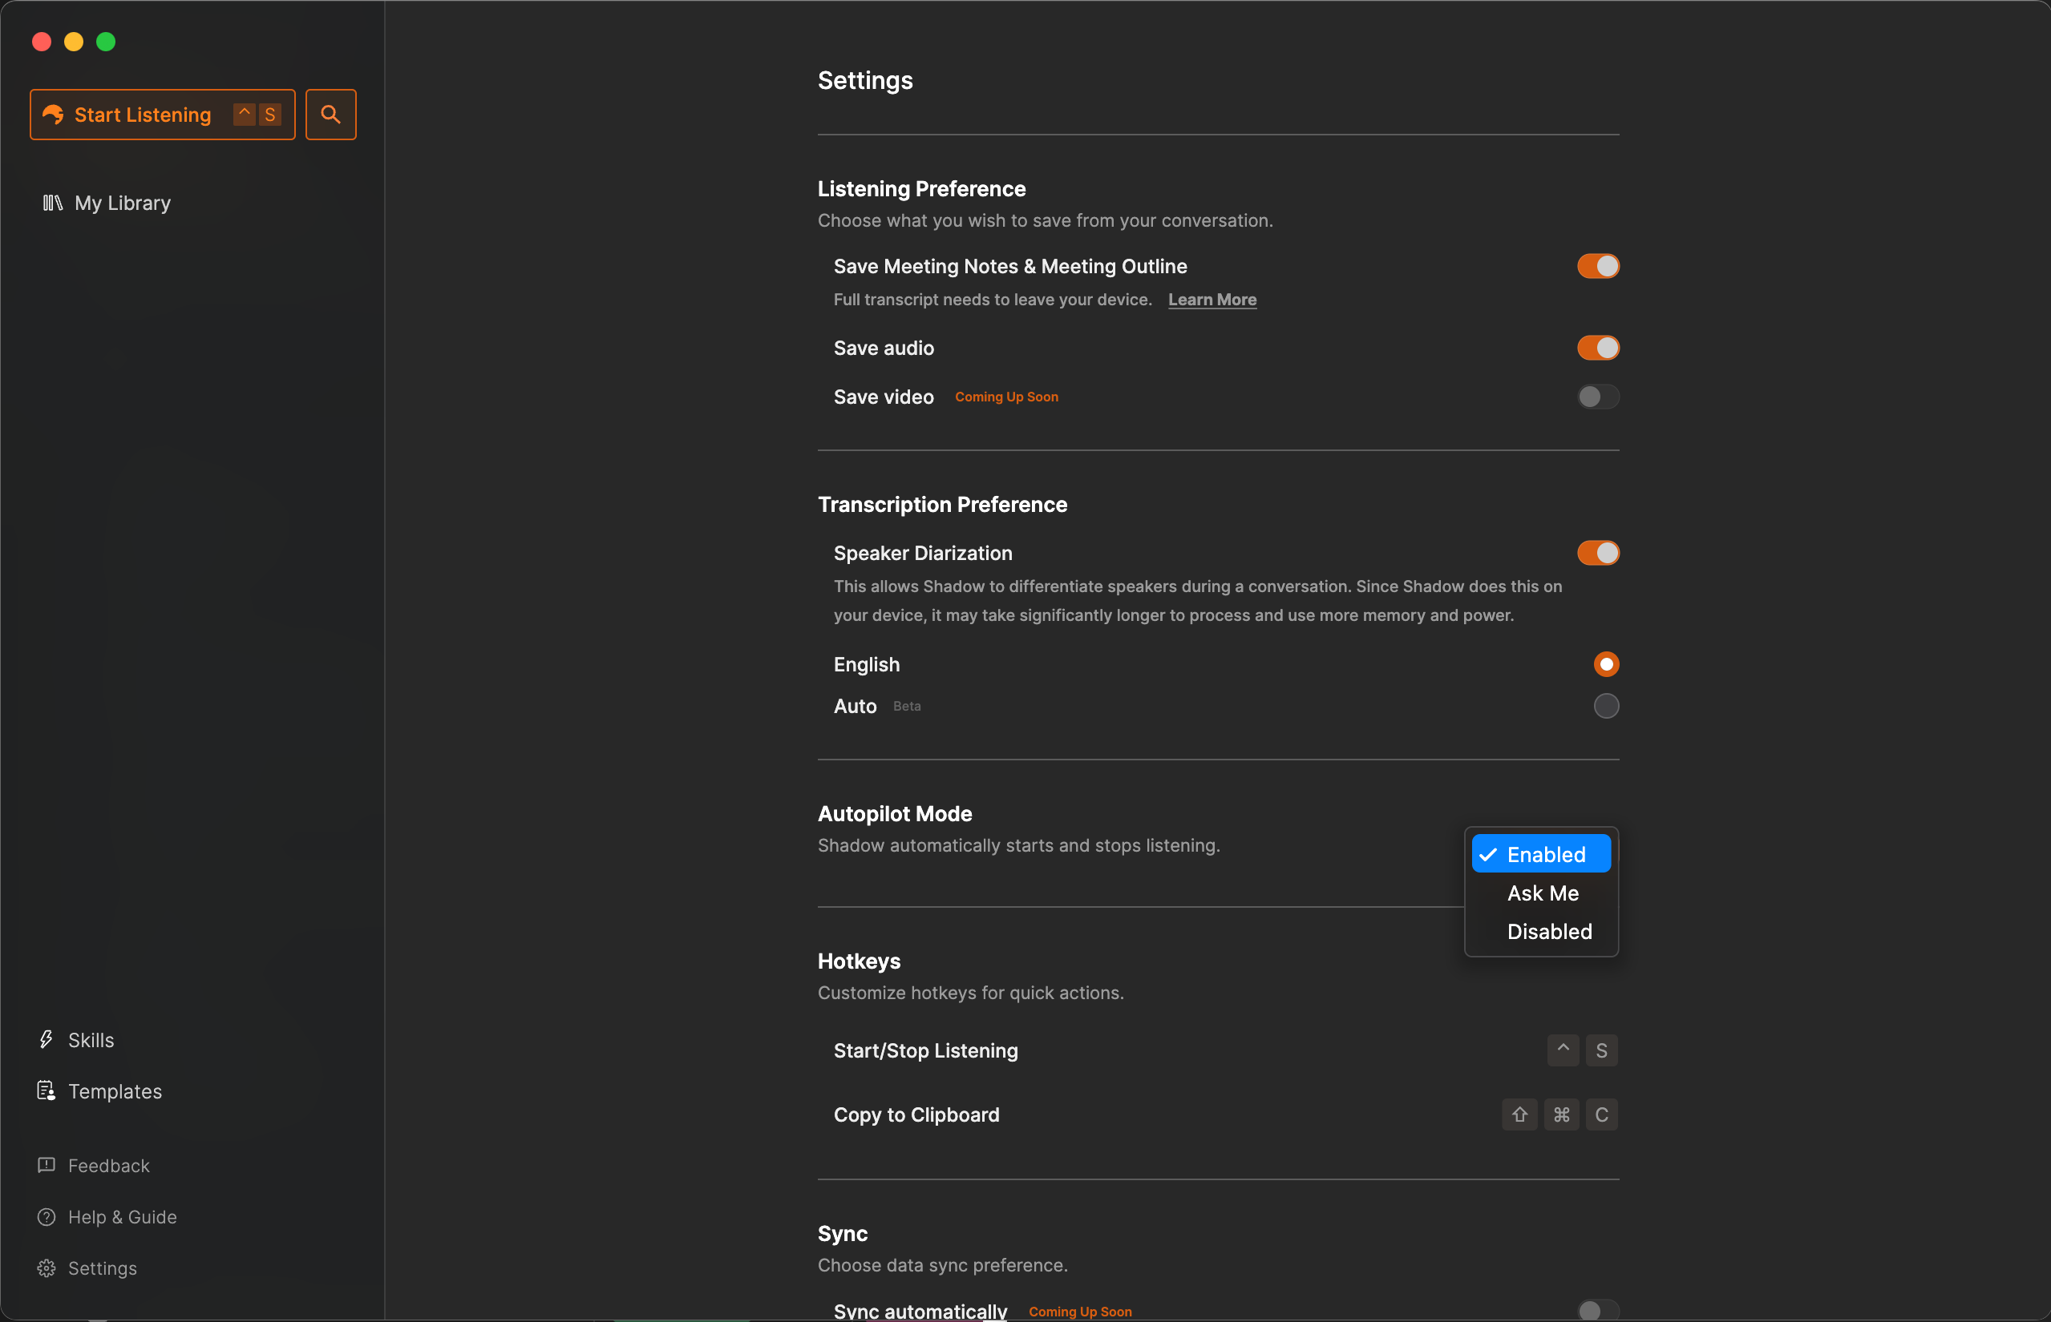
Task: Toggle Save Meeting Notes & Meeting Outline off
Action: point(1596,266)
